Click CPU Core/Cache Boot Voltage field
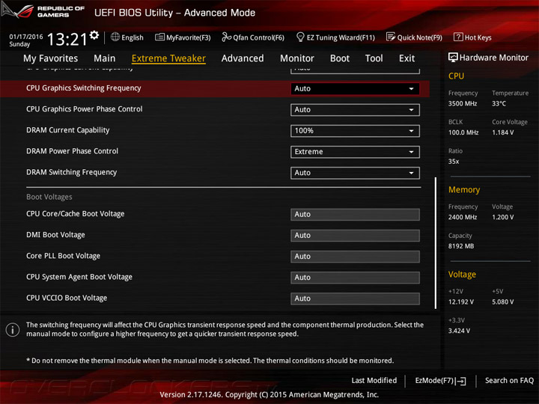539x404 pixels. (355, 215)
